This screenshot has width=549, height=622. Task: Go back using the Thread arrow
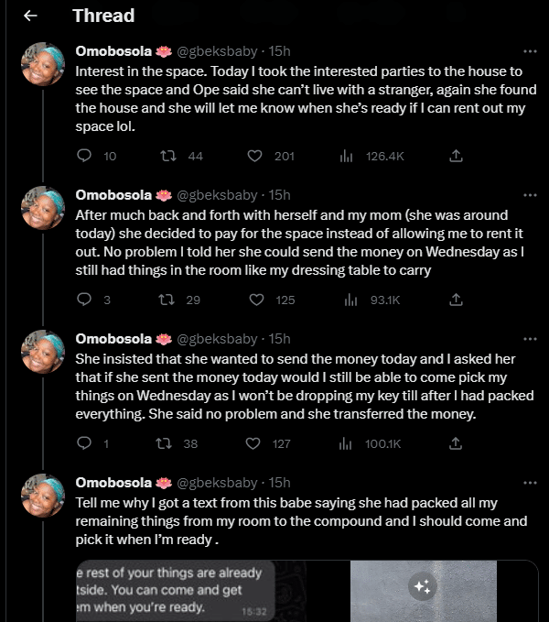30,16
